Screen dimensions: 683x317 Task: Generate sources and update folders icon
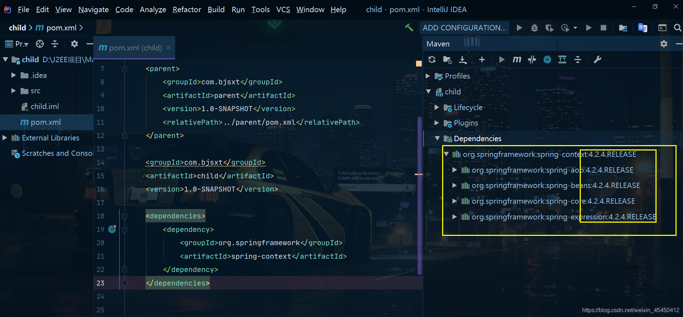[447, 60]
